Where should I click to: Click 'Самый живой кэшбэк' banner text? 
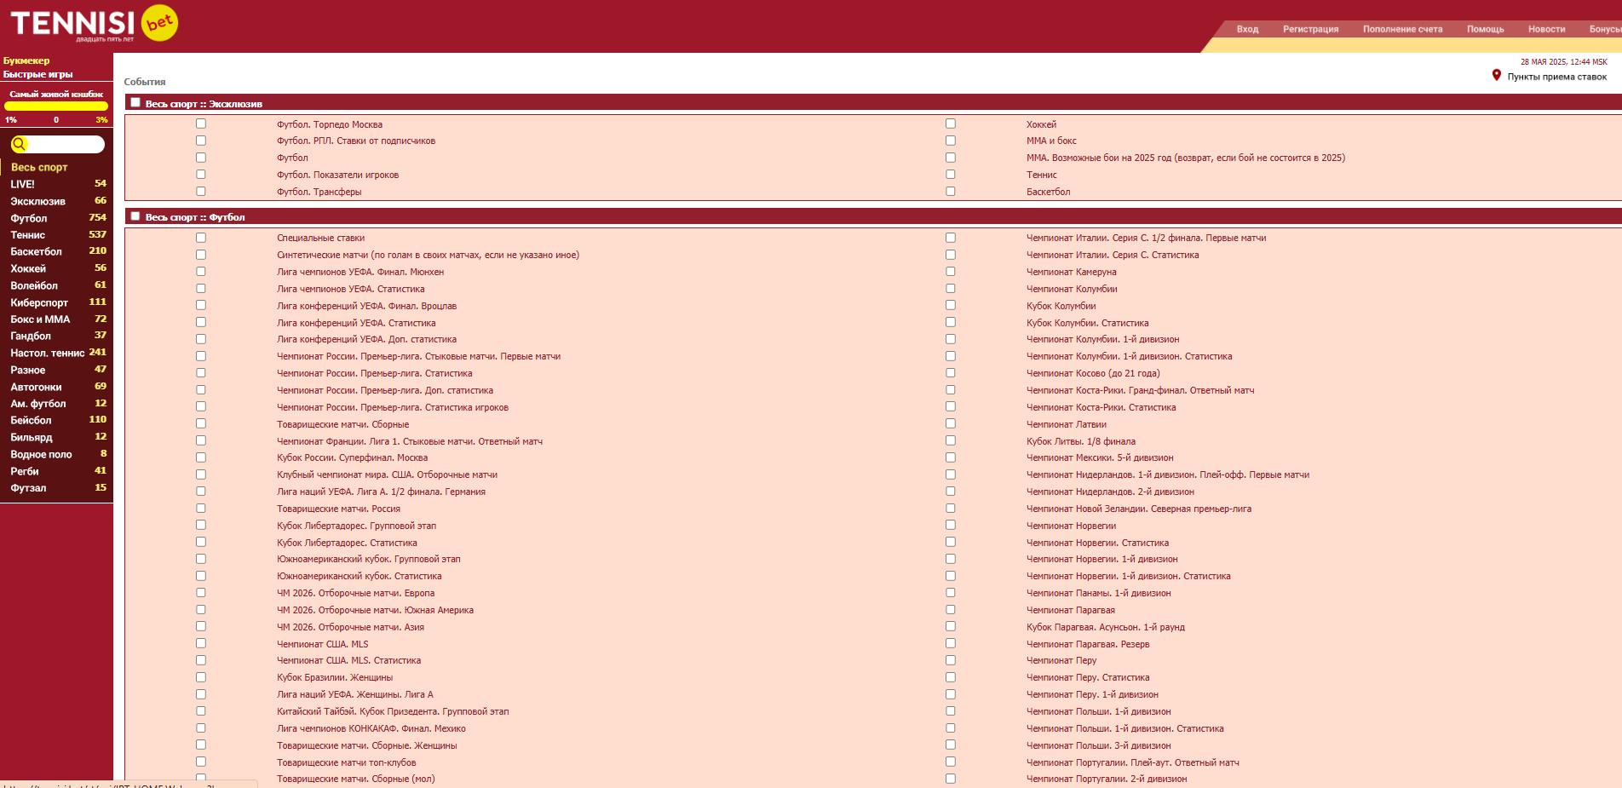tap(56, 94)
